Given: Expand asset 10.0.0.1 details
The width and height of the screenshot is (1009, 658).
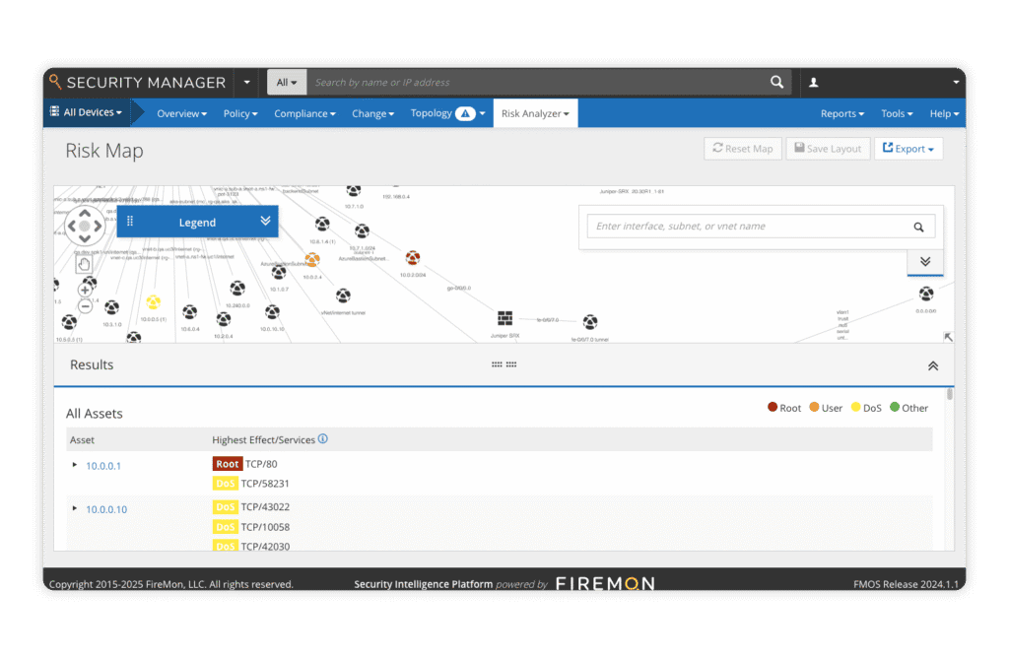Looking at the screenshot, I should pyautogui.click(x=74, y=464).
